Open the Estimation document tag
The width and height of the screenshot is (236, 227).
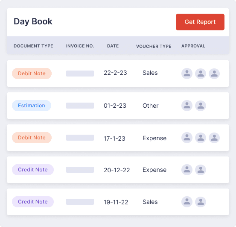click(32, 106)
